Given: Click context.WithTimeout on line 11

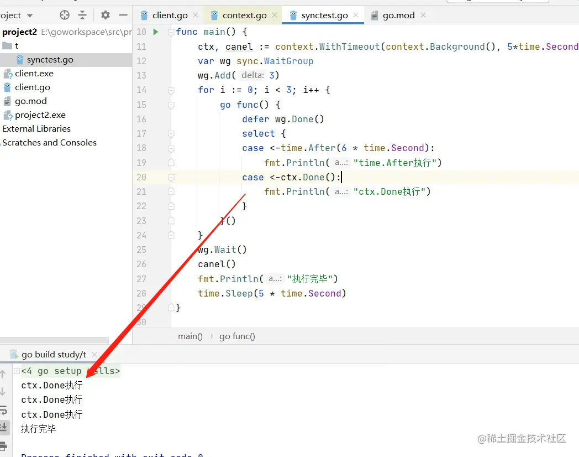Looking at the screenshot, I should (x=328, y=47).
